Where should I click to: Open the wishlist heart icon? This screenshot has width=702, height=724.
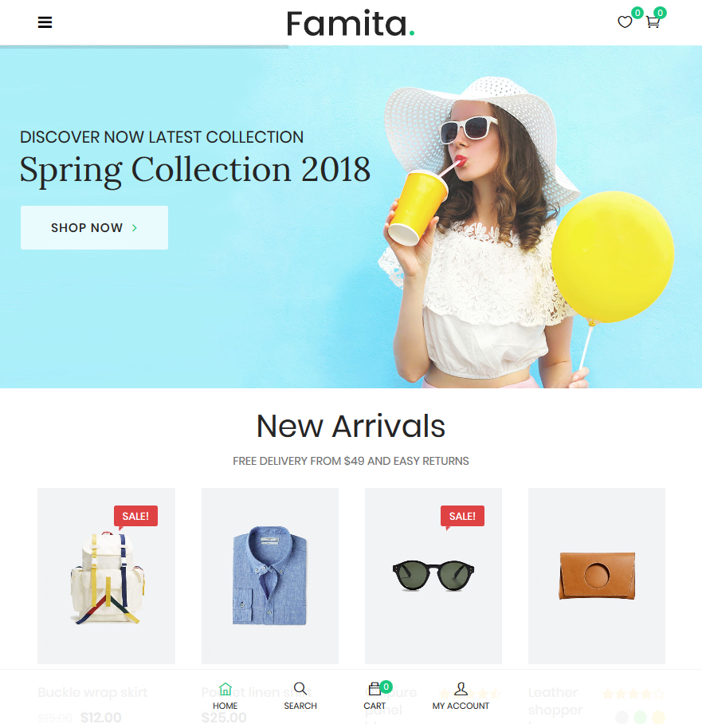click(x=625, y=22)
